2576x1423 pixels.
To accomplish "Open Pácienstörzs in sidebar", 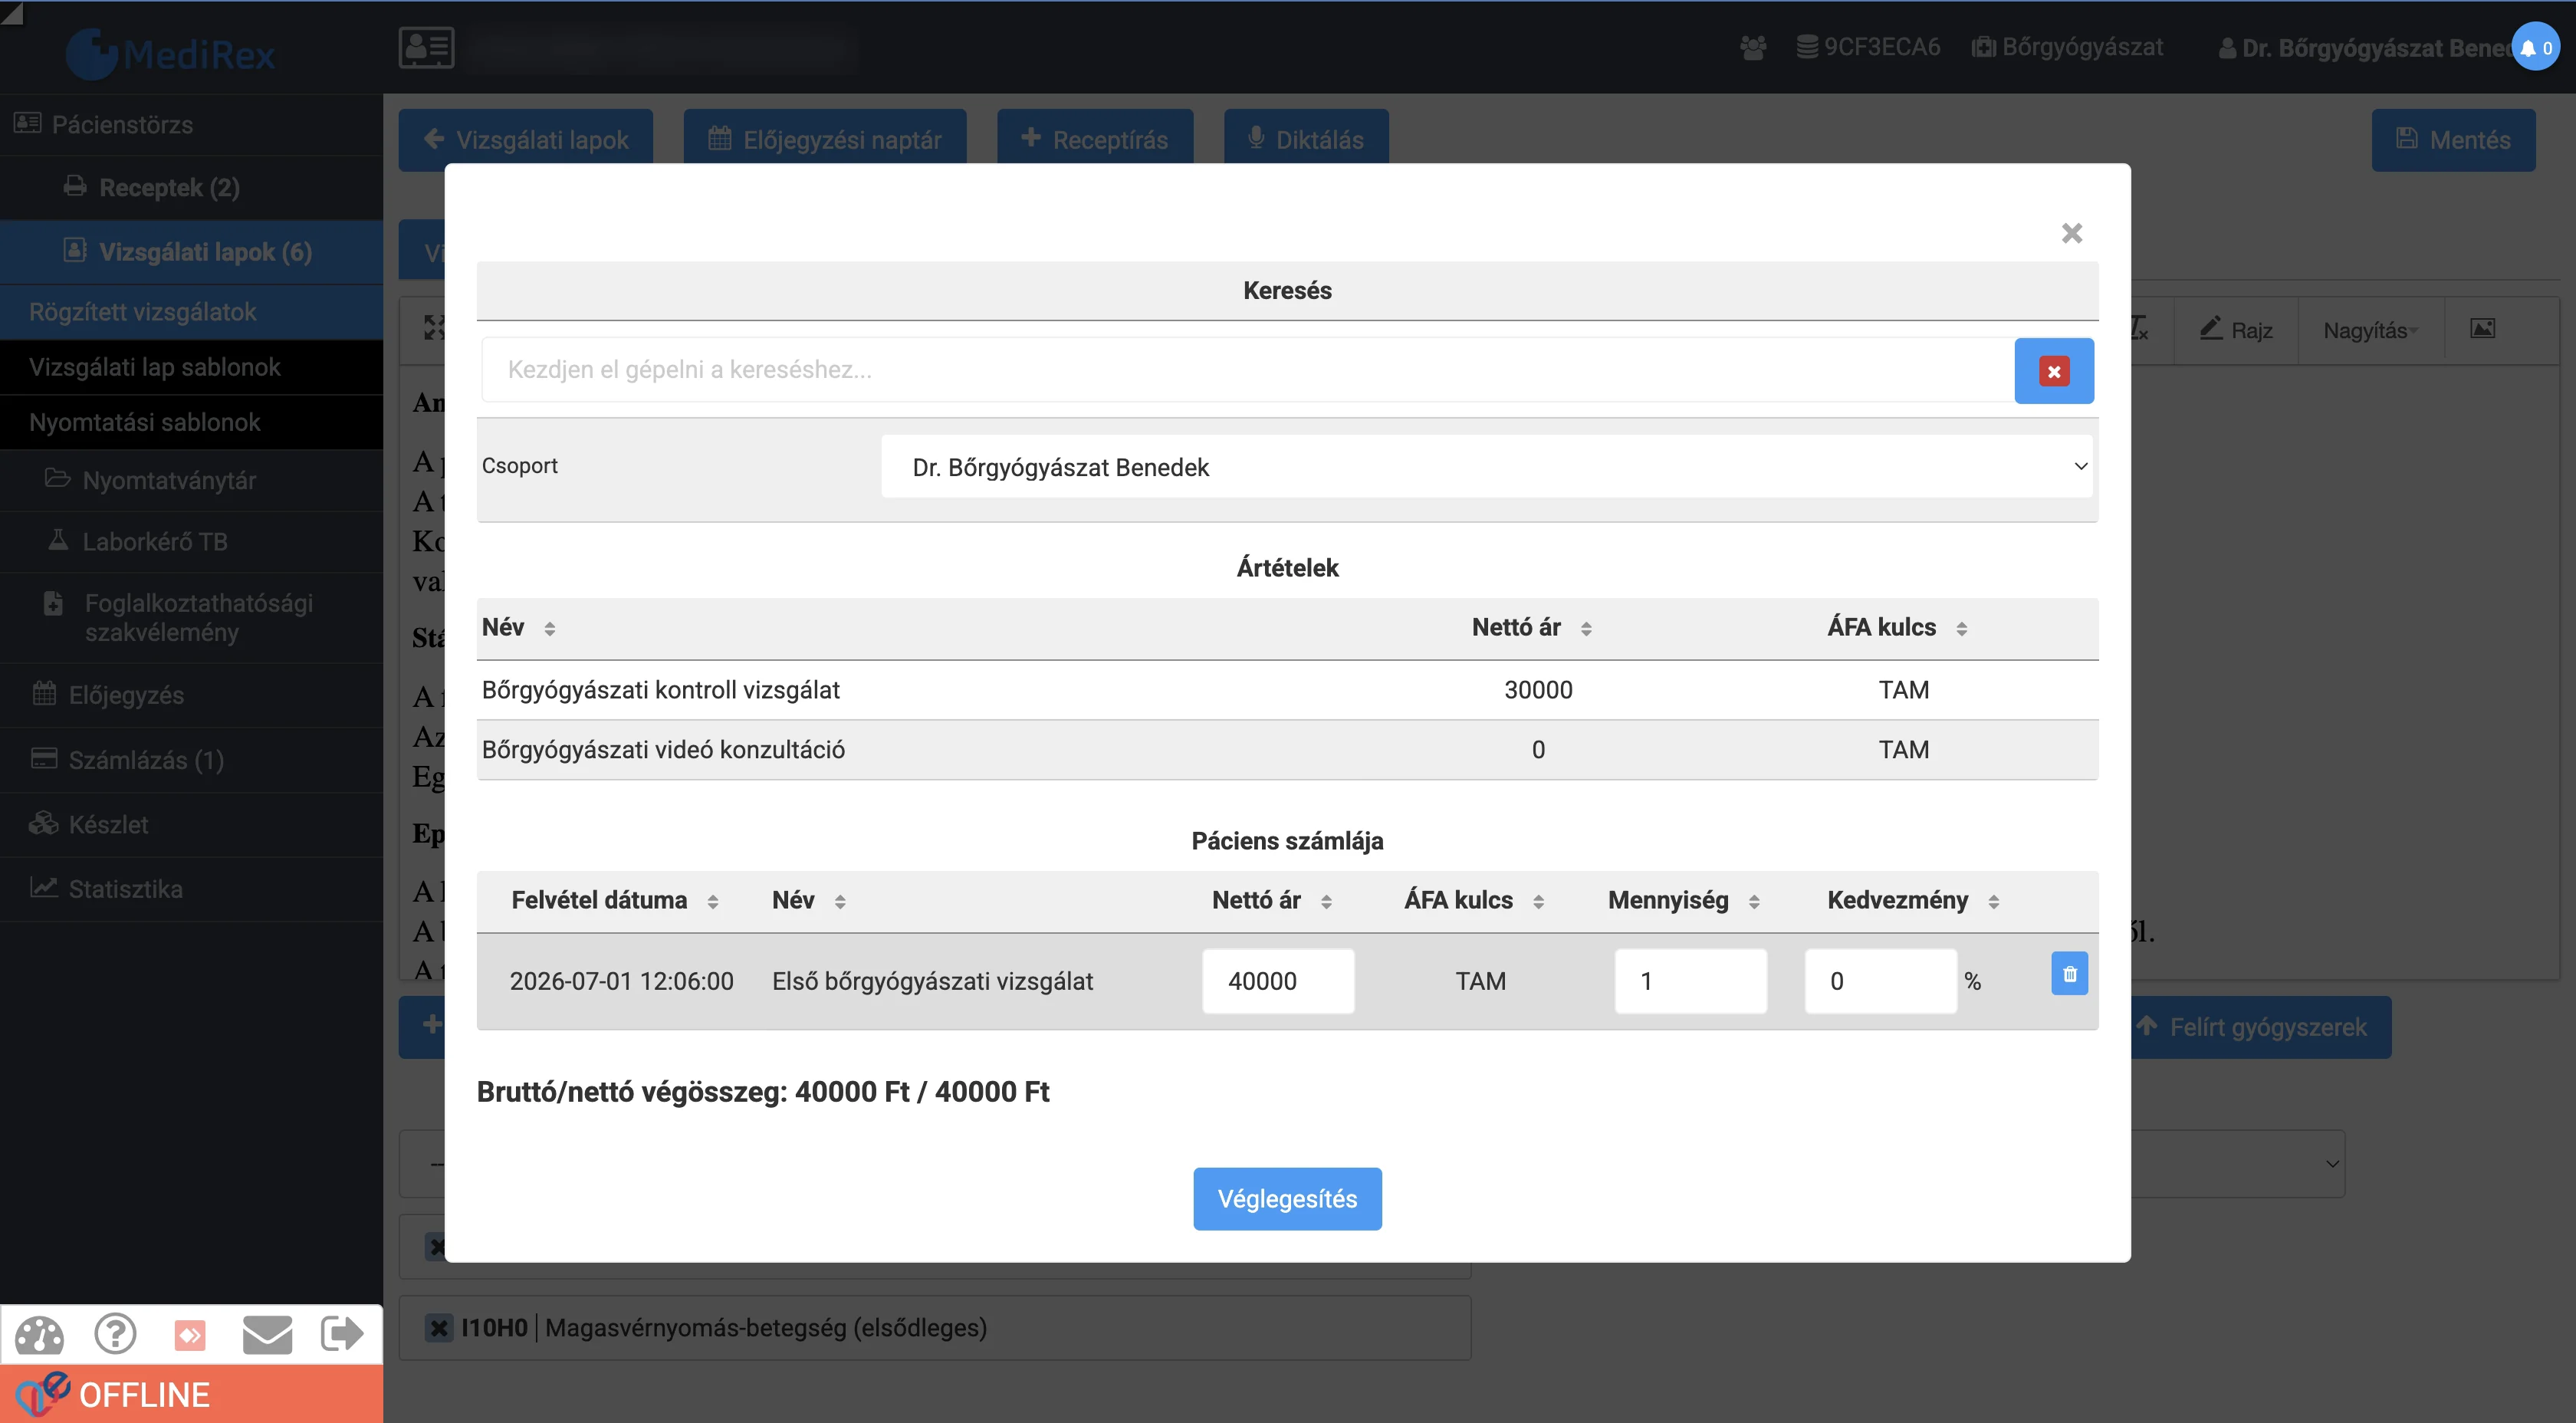I will [x=191, y=124].
